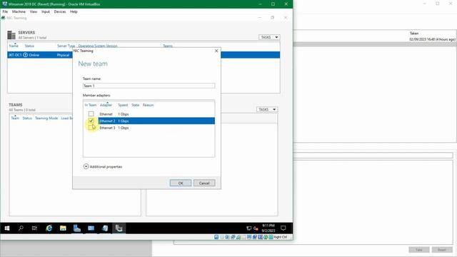Viewport: 457px width, 257px height.
Task: Open VirtualBox Help menu
Action: pyautogui.click(x=74, y=11)
